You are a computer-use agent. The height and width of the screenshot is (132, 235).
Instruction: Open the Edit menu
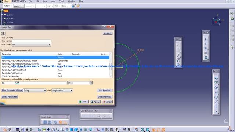tap(37, 1)
